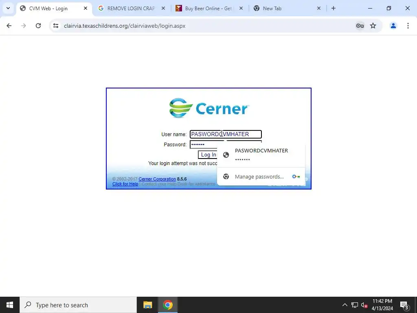Minimize the Chrome window

(370, 8)
